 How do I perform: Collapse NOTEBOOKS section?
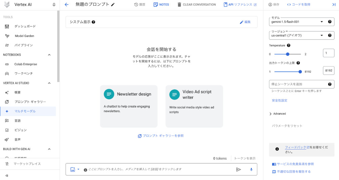49,55
